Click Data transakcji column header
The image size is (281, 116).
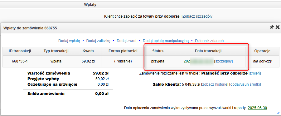tap(208, 51)
